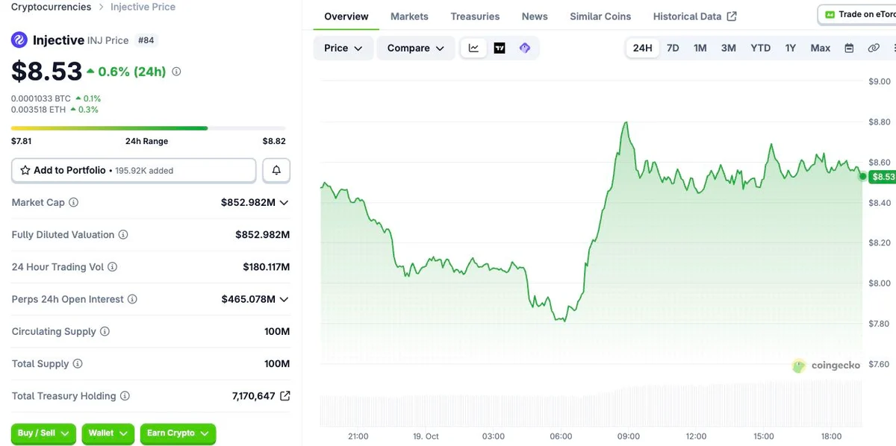Click the chain link share icon

(x=874, y=48)
